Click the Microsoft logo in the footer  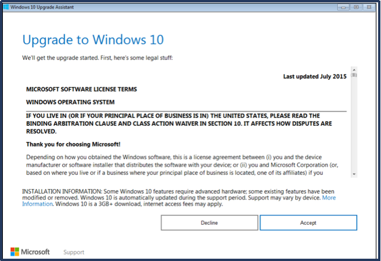[30, 252]
